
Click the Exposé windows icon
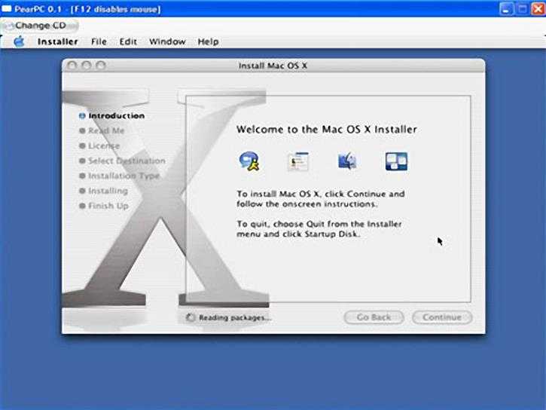[396, 161]
